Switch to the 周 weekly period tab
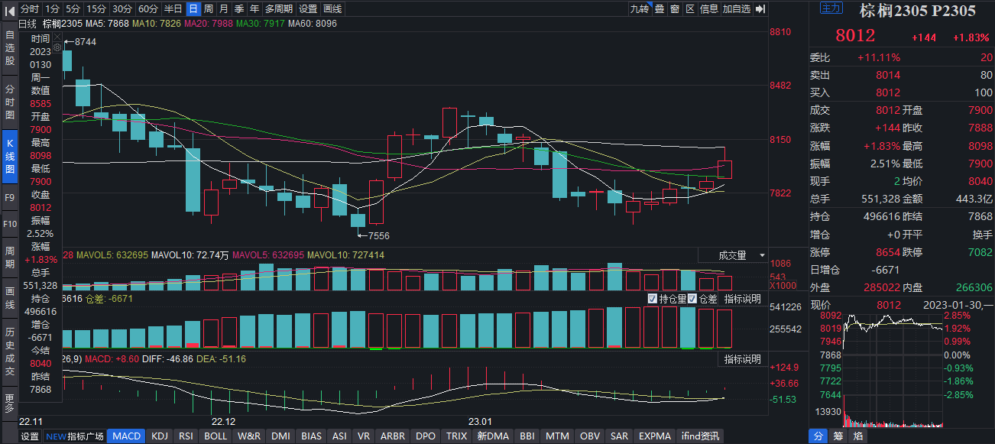 (x=208, y=9)
